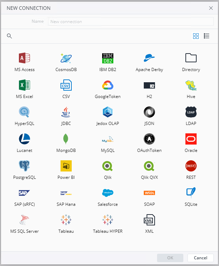Select the MS Access connection icon
This screenshot has height=266, width=219.
click(x=24, y=58)
